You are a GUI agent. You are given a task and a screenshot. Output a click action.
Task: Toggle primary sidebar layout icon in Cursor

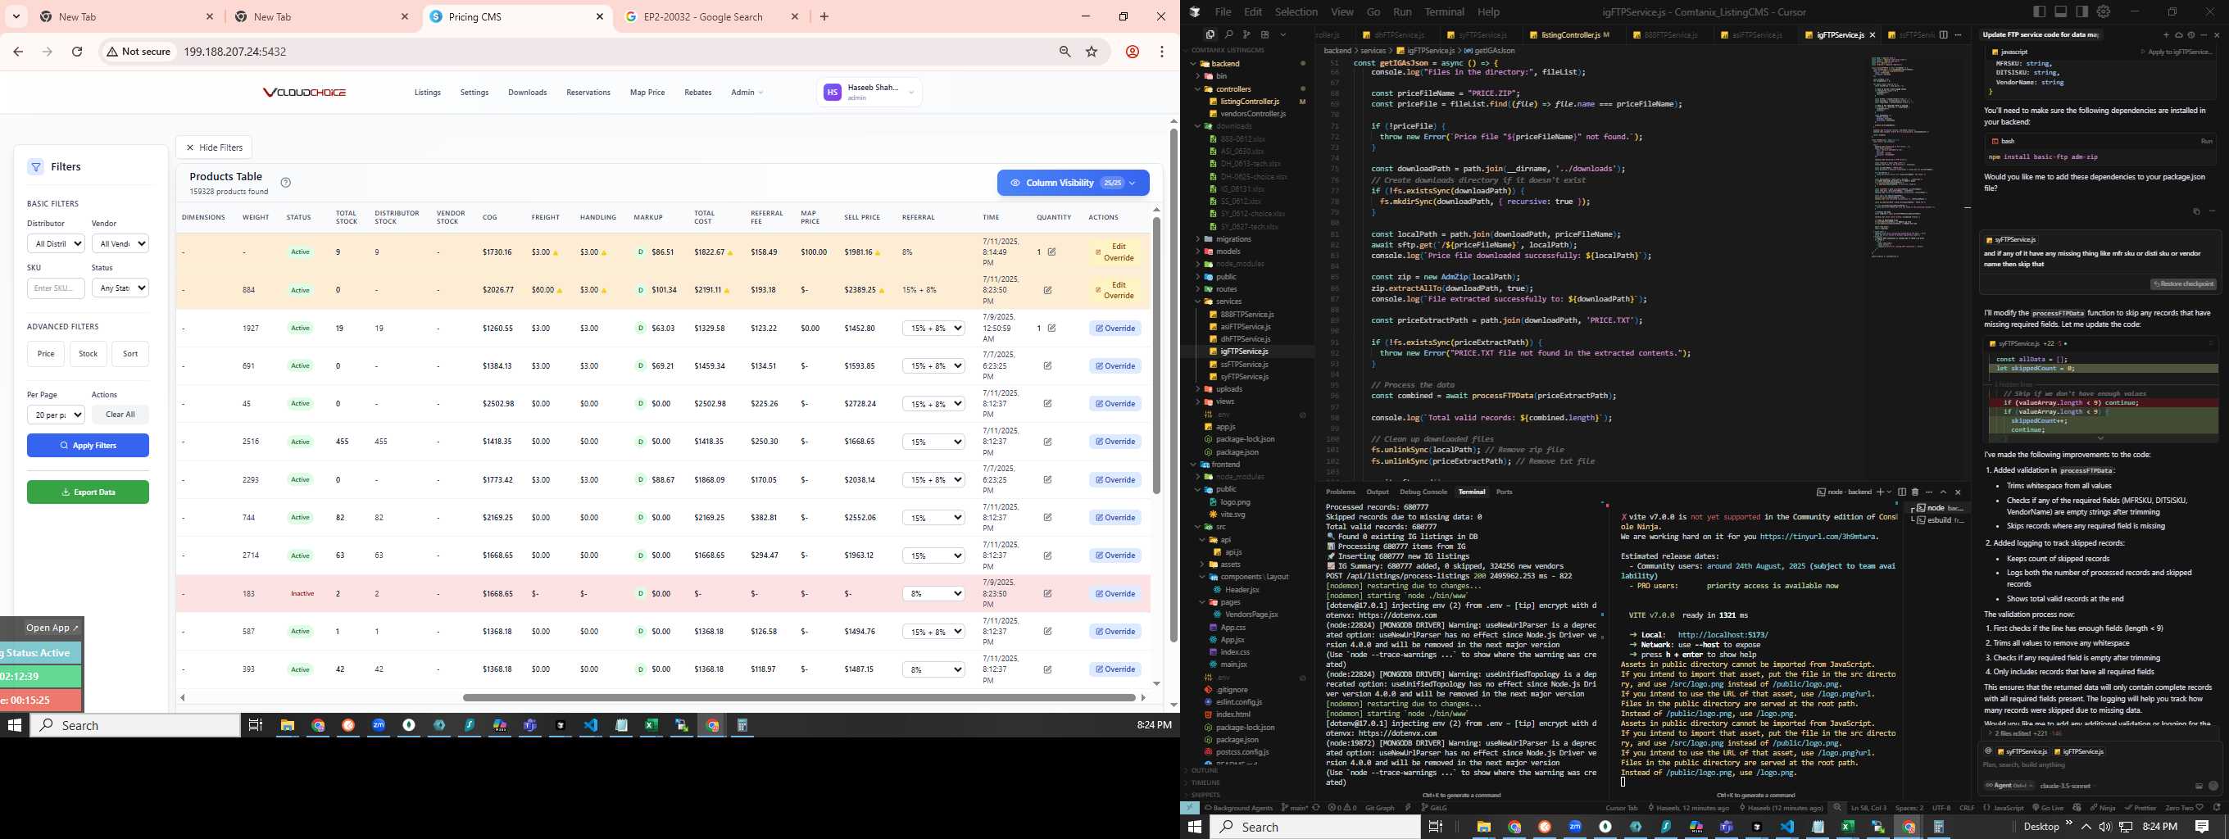click(2040, 11)
